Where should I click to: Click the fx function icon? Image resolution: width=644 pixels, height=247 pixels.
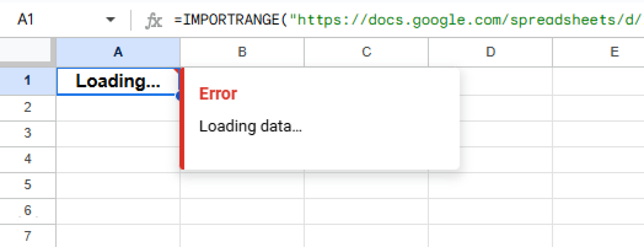[x=154, y=19]
